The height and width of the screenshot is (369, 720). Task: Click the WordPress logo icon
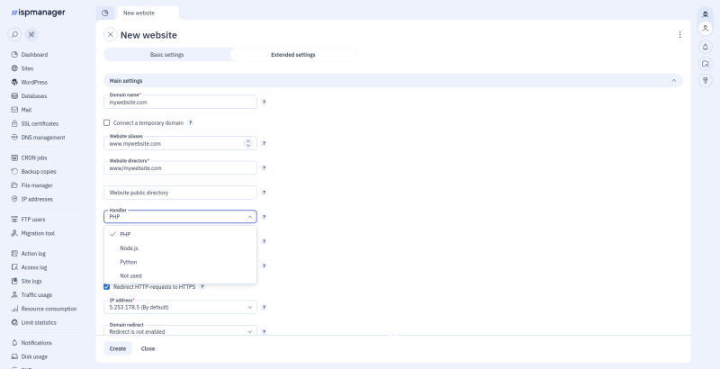14,82
